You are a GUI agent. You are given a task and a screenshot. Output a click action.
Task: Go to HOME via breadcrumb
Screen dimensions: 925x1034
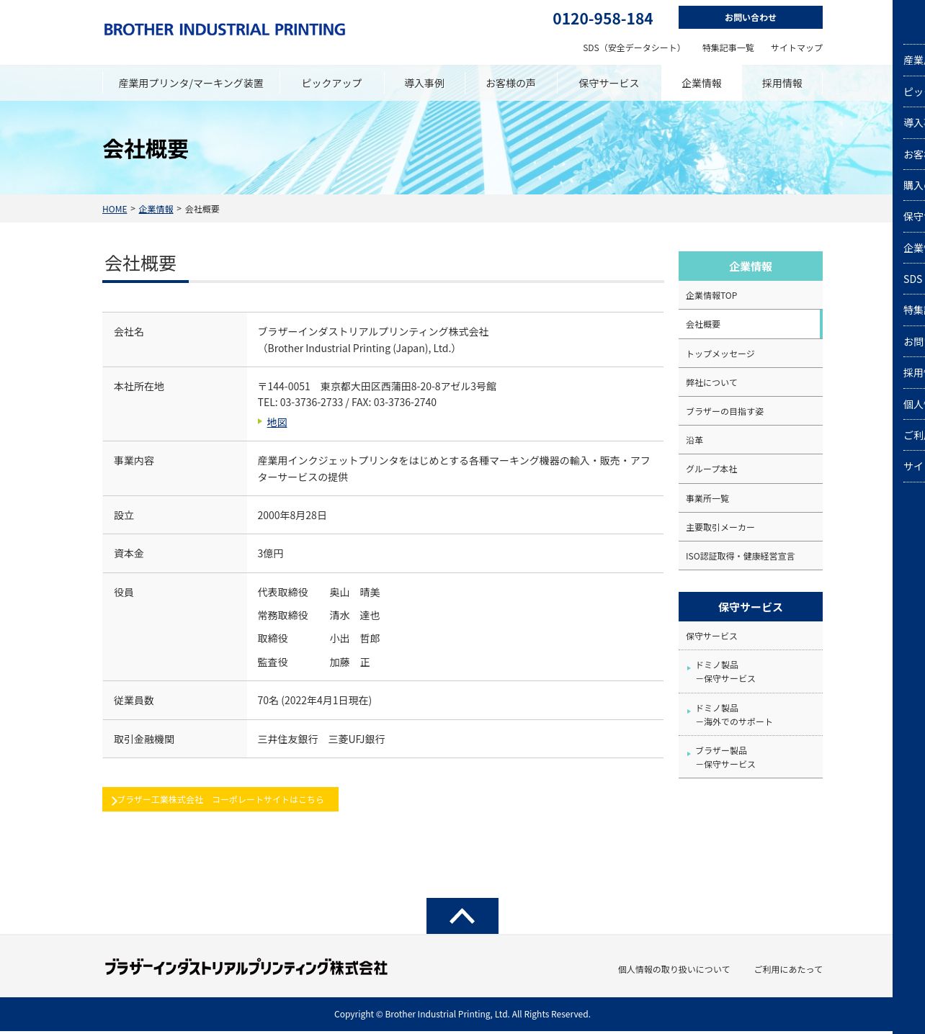click(x=115, y=209)
